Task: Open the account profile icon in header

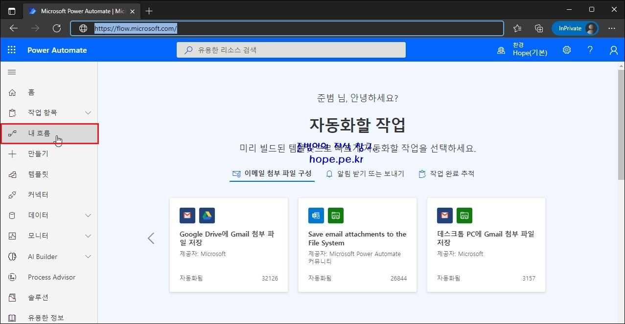Action: [x=613, y=50]
